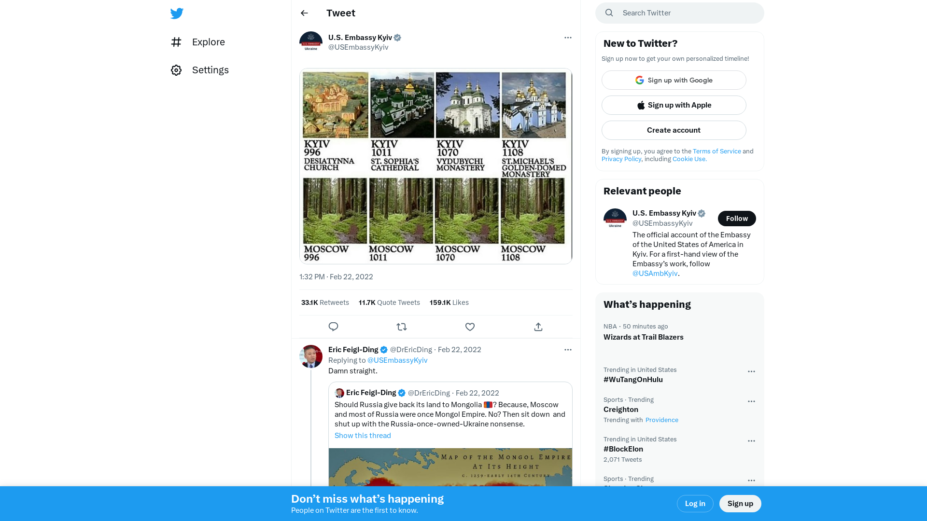The width and height of the screenshot is (927, 521).
Task: Open Wizards at Trail Blazers trend
Action: (644, 337)
